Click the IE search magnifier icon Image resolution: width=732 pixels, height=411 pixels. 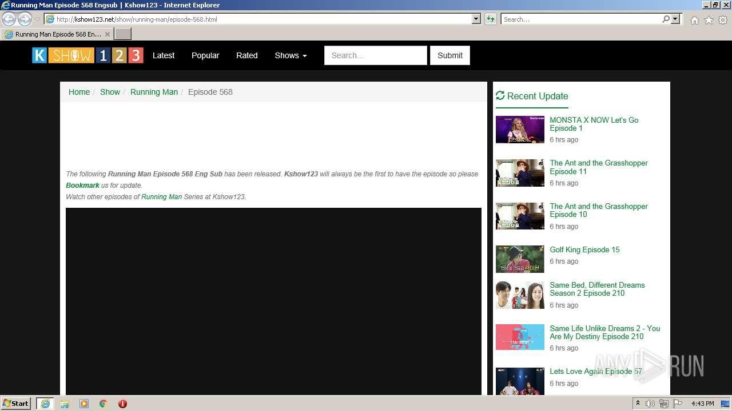coord(666,19)
